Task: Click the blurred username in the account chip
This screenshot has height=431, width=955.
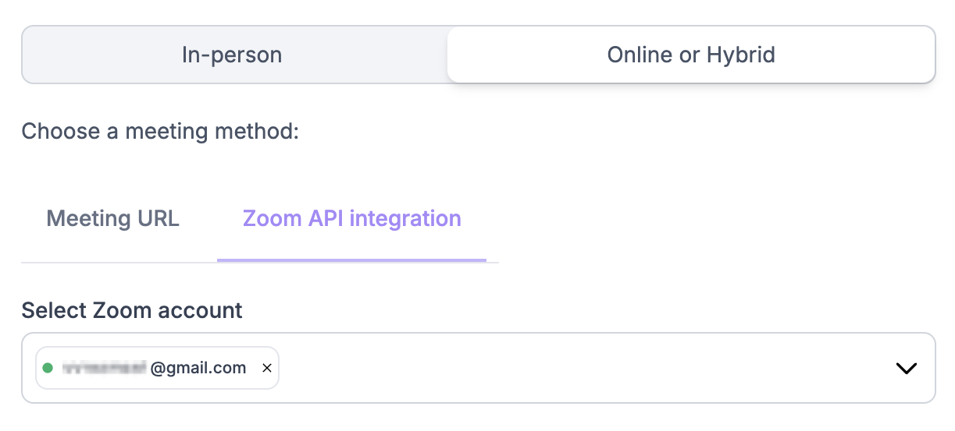Action: point(104,368)
